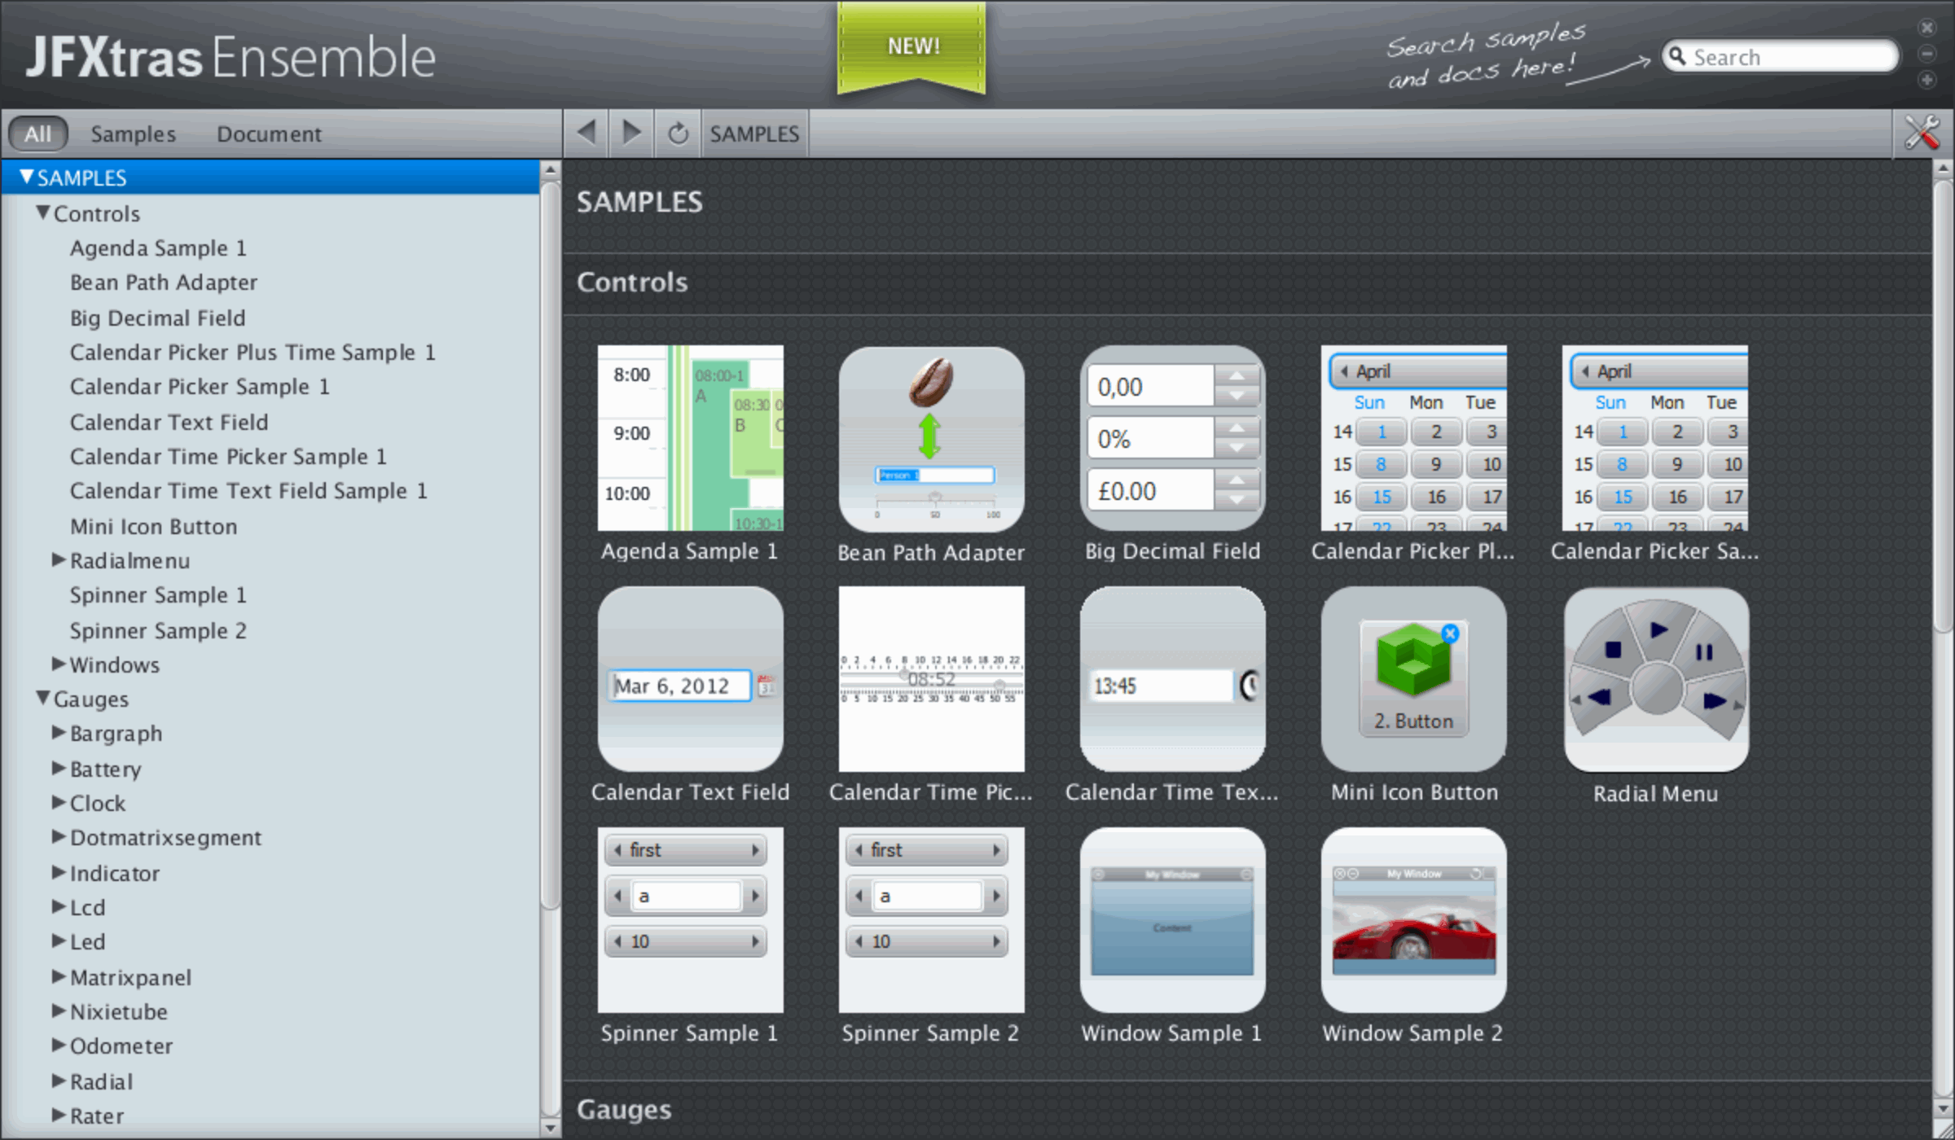This screenshot has height=1140, width=1955.
Task: Expand the Clock gauges node
Action: point(59,803)
